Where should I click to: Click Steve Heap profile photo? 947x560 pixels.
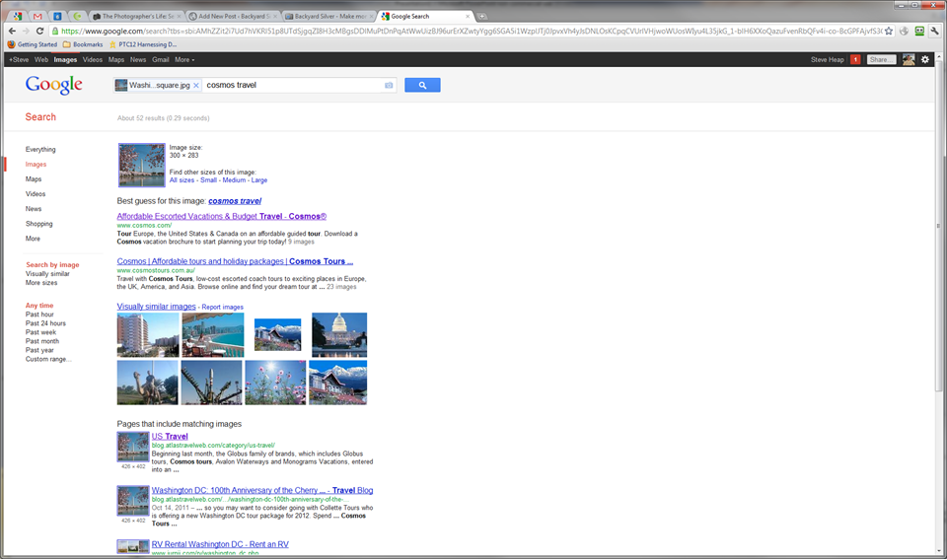pyautogui.click(x=909, y=59)
